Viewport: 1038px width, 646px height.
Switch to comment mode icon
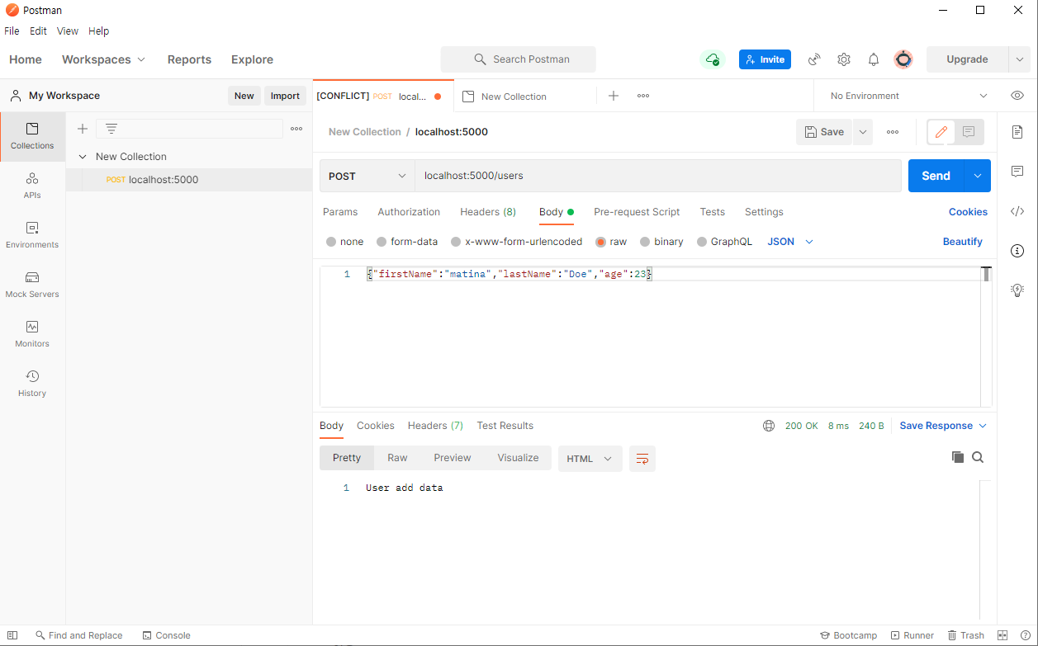click(969, 132)
